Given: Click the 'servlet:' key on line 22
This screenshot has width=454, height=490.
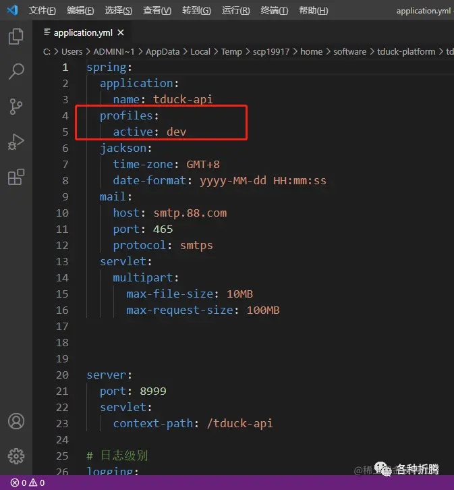Looking at the screenshot, I should tap(126, 407).
